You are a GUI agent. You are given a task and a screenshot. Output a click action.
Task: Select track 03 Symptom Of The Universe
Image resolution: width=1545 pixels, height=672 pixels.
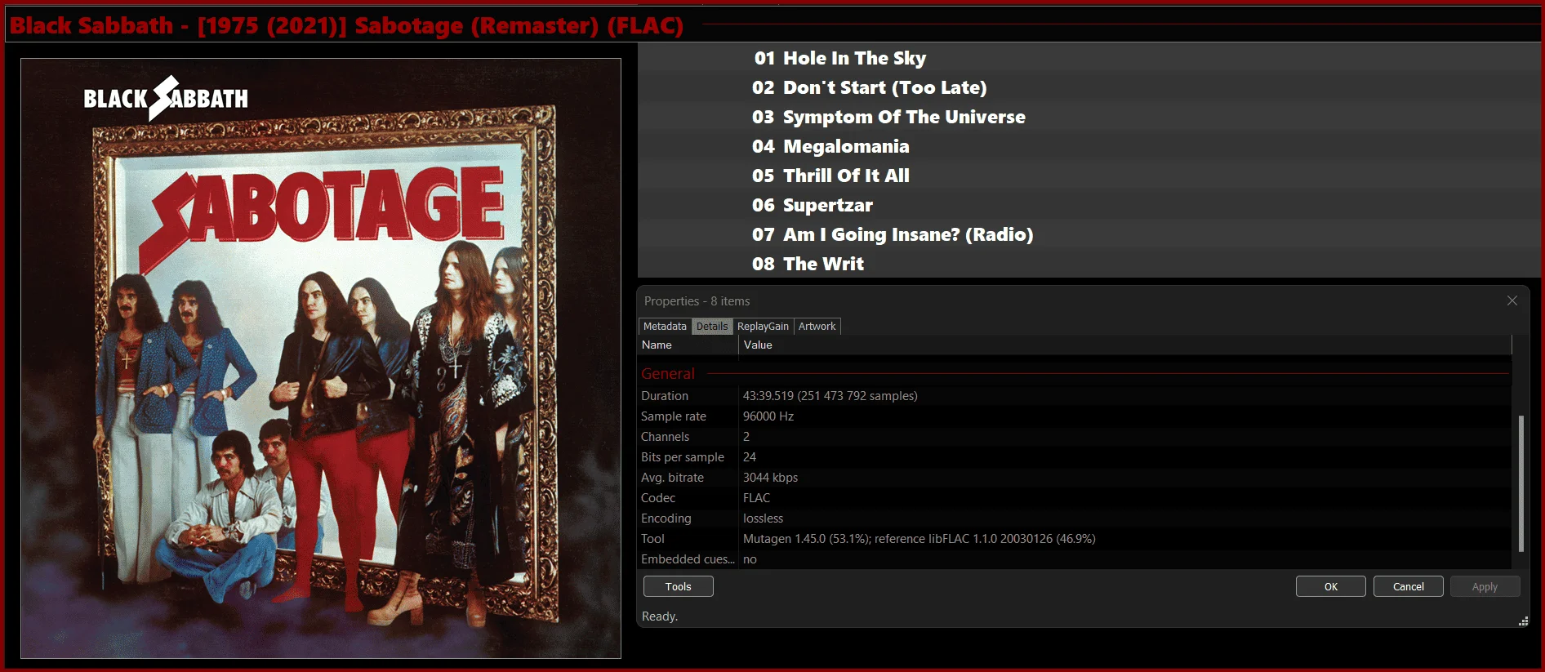click(1089, 117)
